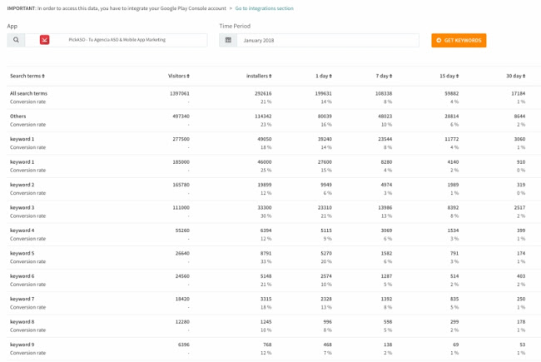Sort the table by 15 day column
The width and height of the screenshot is (541, 362).
(449, 76)
